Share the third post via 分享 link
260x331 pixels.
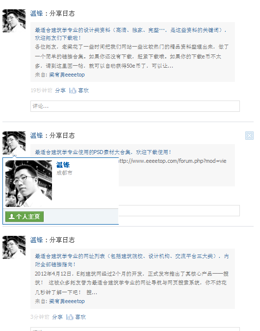[x=57, y=317]
